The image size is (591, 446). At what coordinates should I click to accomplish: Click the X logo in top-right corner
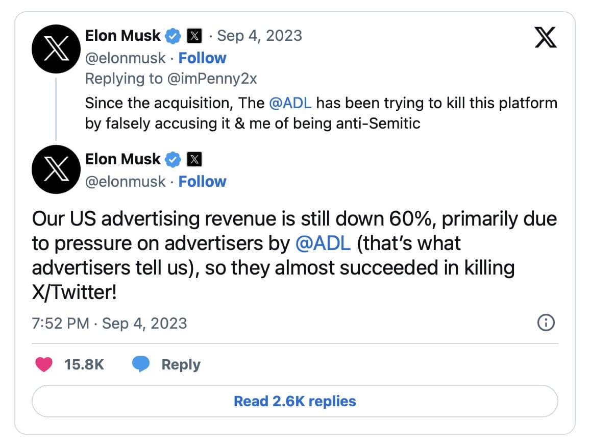545,38
